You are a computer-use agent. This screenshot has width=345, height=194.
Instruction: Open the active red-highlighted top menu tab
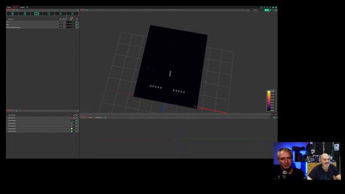pos(15,7)
